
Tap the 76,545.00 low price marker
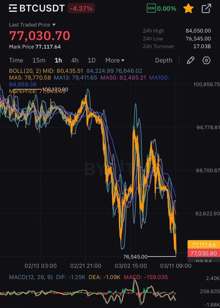tap(135, 257)
